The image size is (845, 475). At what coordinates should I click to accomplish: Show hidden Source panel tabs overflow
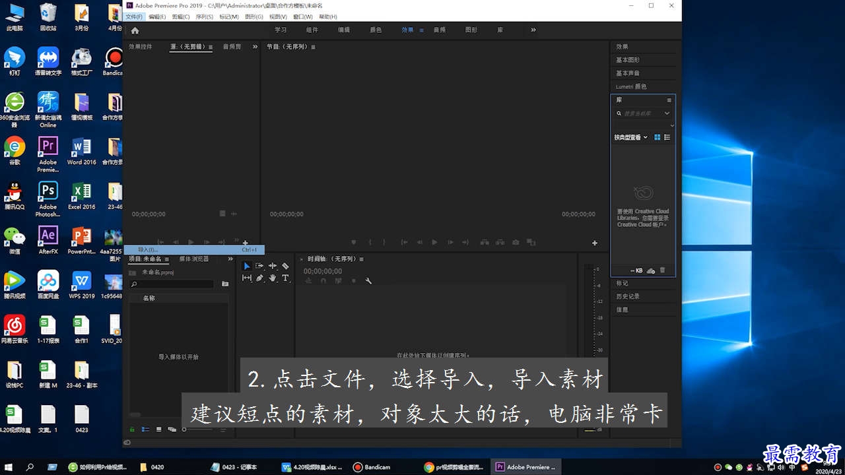pyautogui.click(x=255, y=47)
